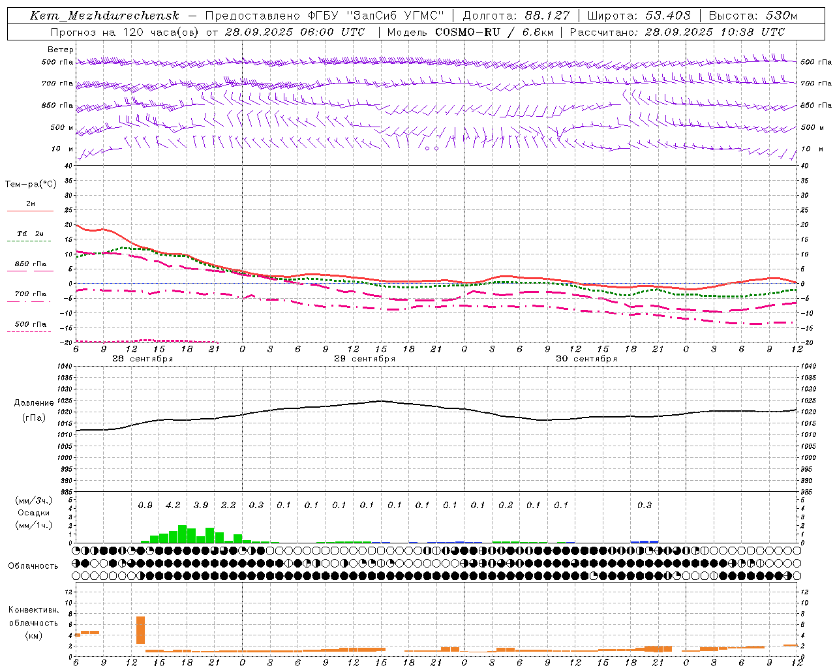Click the '(км)' convective cloud unit label

[33, 635]
